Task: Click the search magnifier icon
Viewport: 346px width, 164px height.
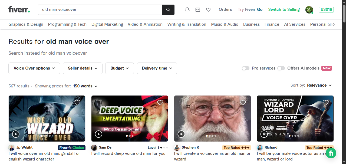Action: coord(168,9)
